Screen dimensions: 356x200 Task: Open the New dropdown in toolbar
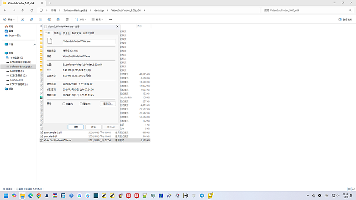point(9,20)
